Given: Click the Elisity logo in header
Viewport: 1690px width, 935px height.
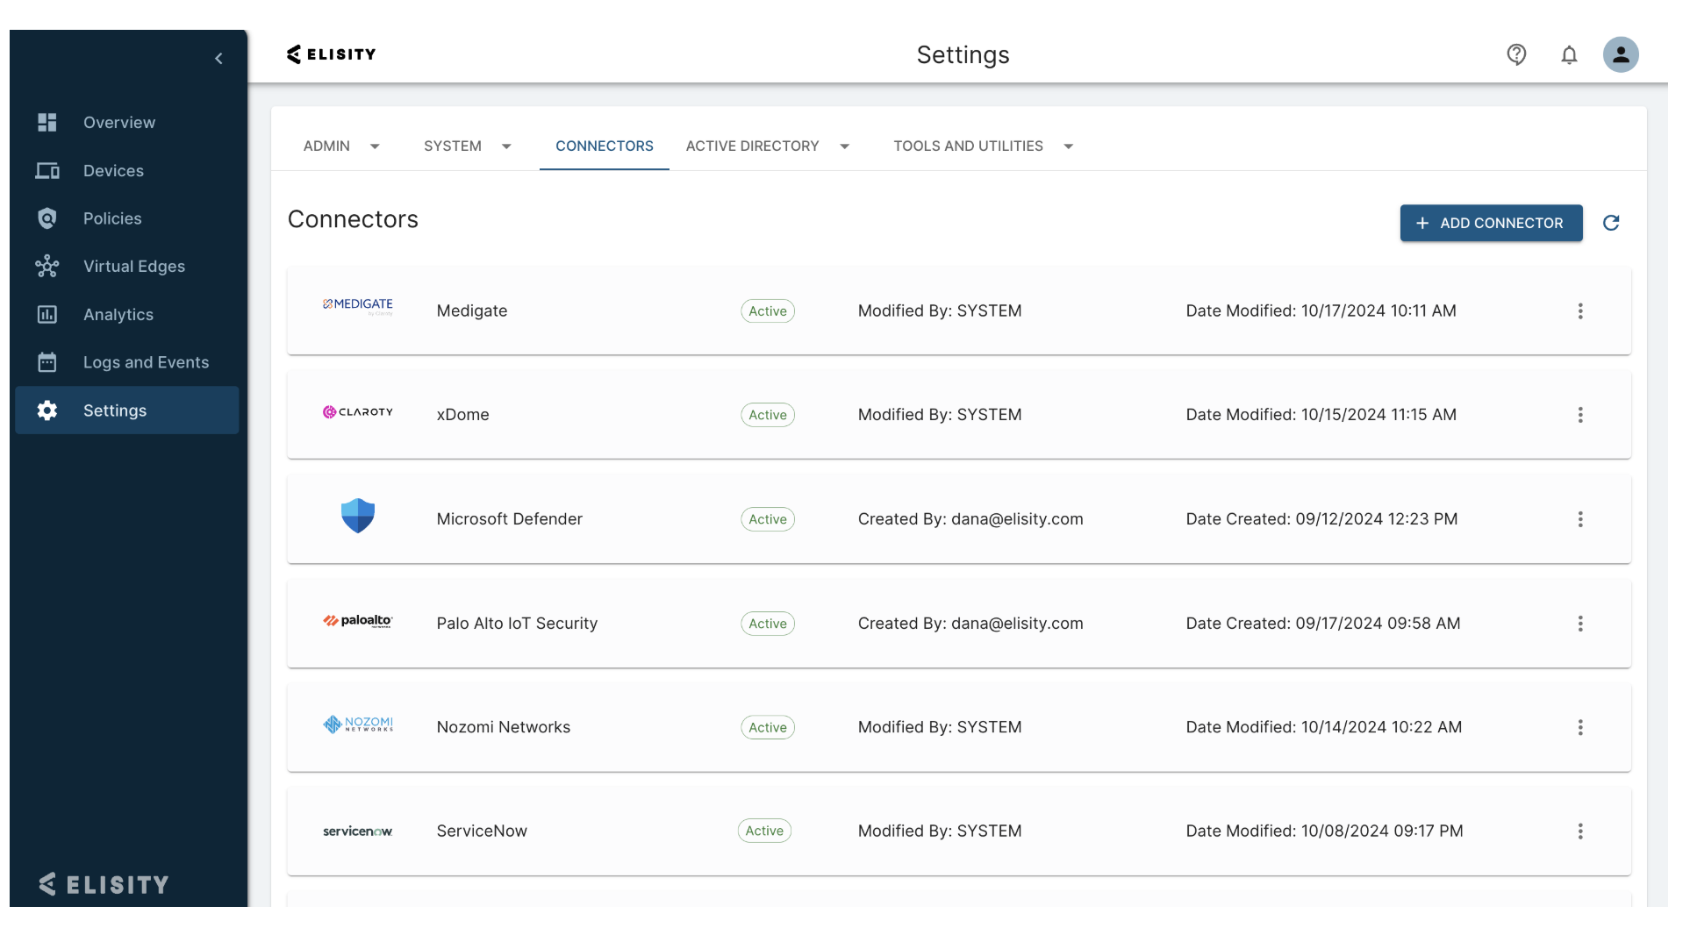Looking at the screenshot, I should (x=331, y=54).
